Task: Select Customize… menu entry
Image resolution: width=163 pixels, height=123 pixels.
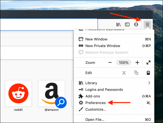Action: pyautogui.click(x=96, y=109)
